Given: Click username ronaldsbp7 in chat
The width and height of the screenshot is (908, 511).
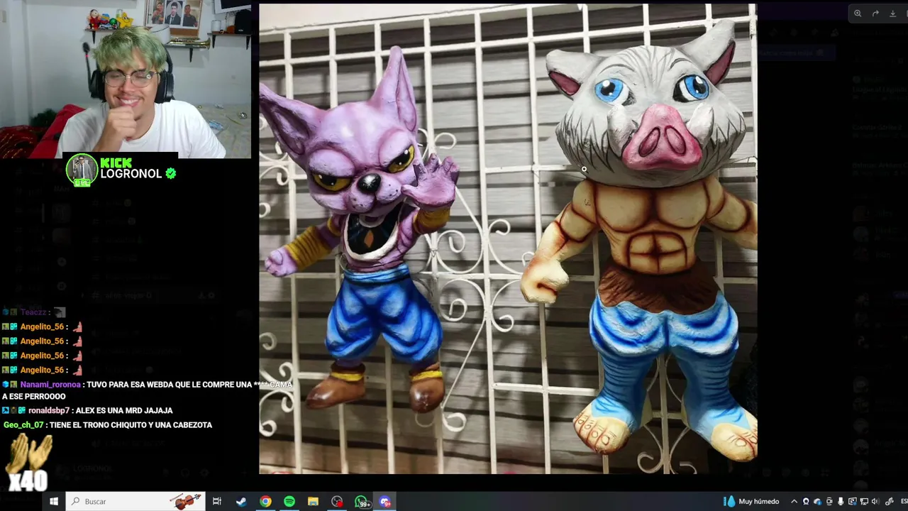Looking at the screenshot, I should tap(49, 410).
